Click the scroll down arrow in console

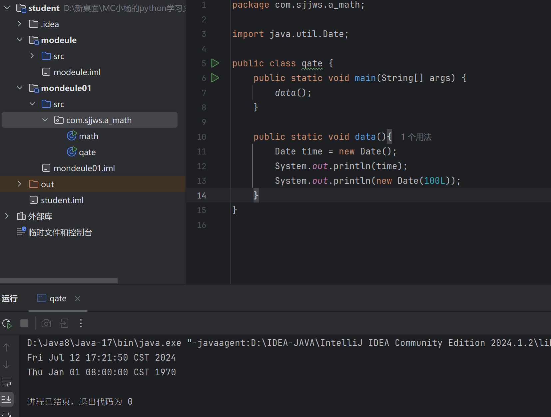(x=6, y=365)
